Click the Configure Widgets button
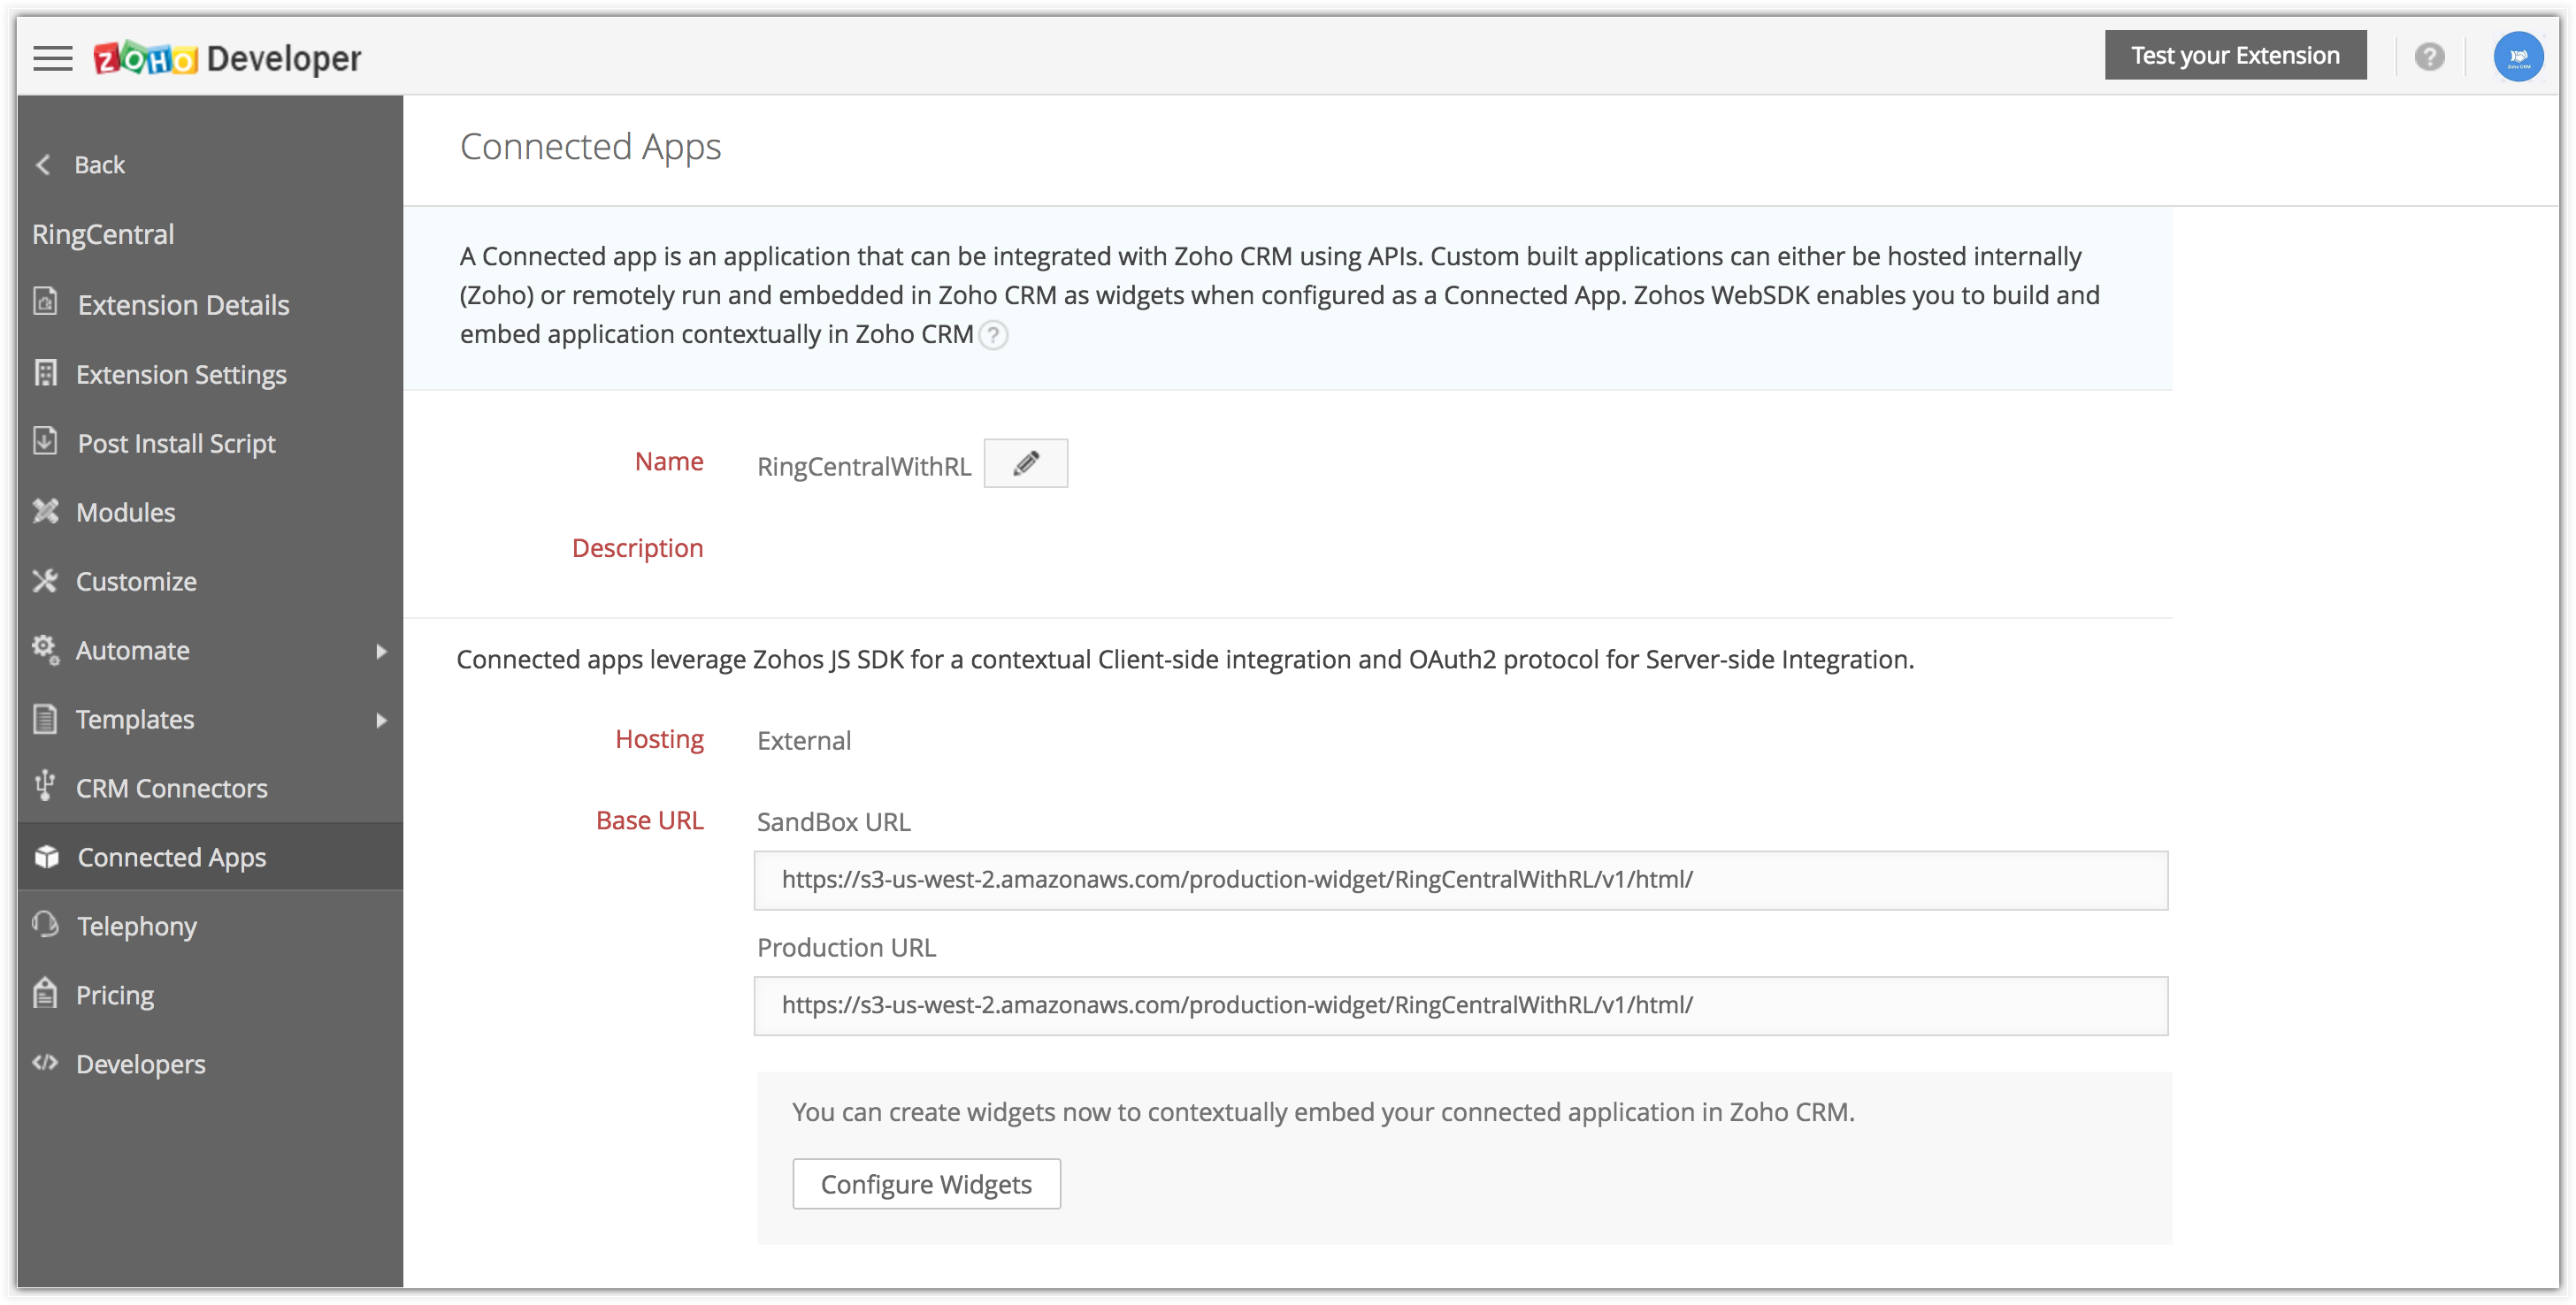This screenshot has width=2576, height=1305. point(925,1184)
